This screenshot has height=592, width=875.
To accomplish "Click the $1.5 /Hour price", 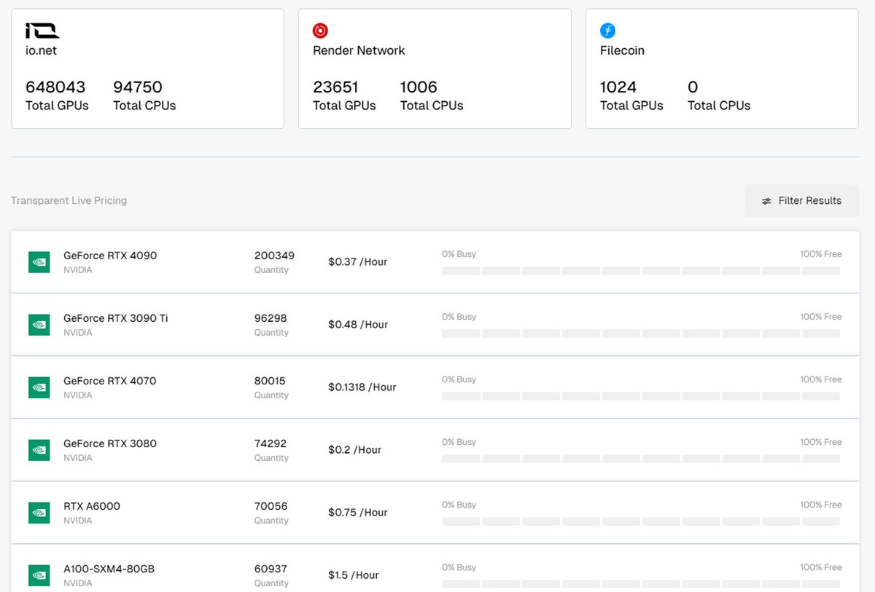I will pos(354,575).
